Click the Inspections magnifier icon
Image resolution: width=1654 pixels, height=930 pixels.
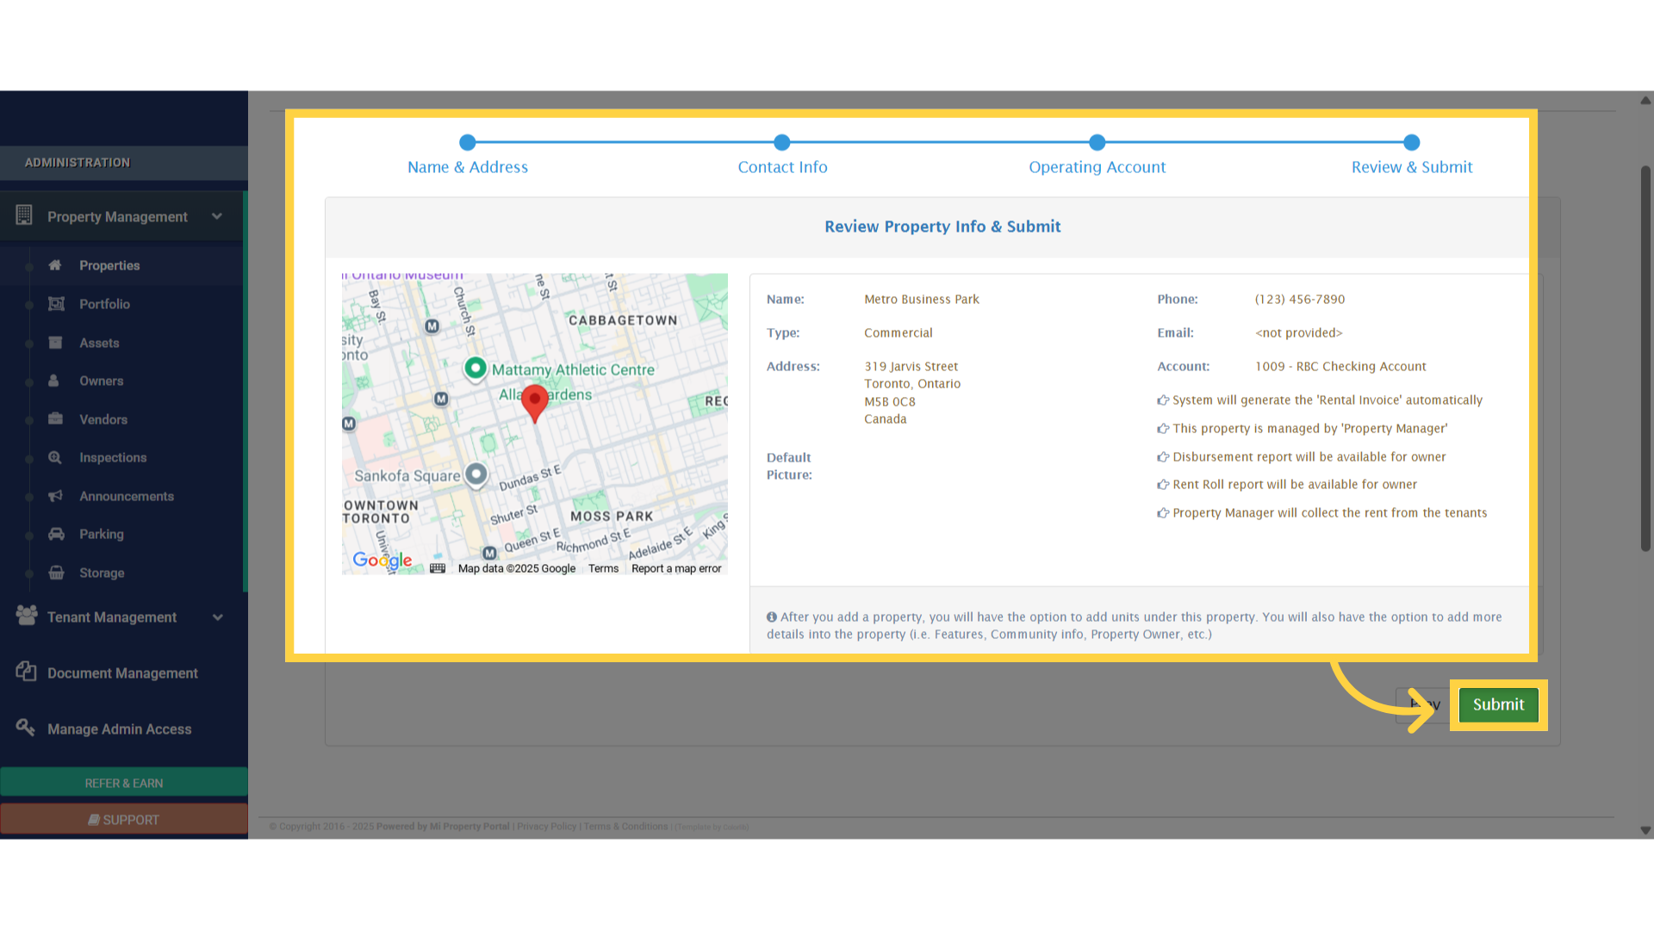[x=55, y=457]
